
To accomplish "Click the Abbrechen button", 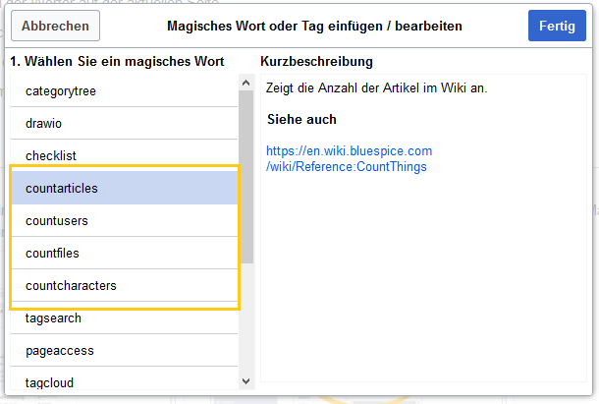I will pyautogui.click(x=55, y=26).
